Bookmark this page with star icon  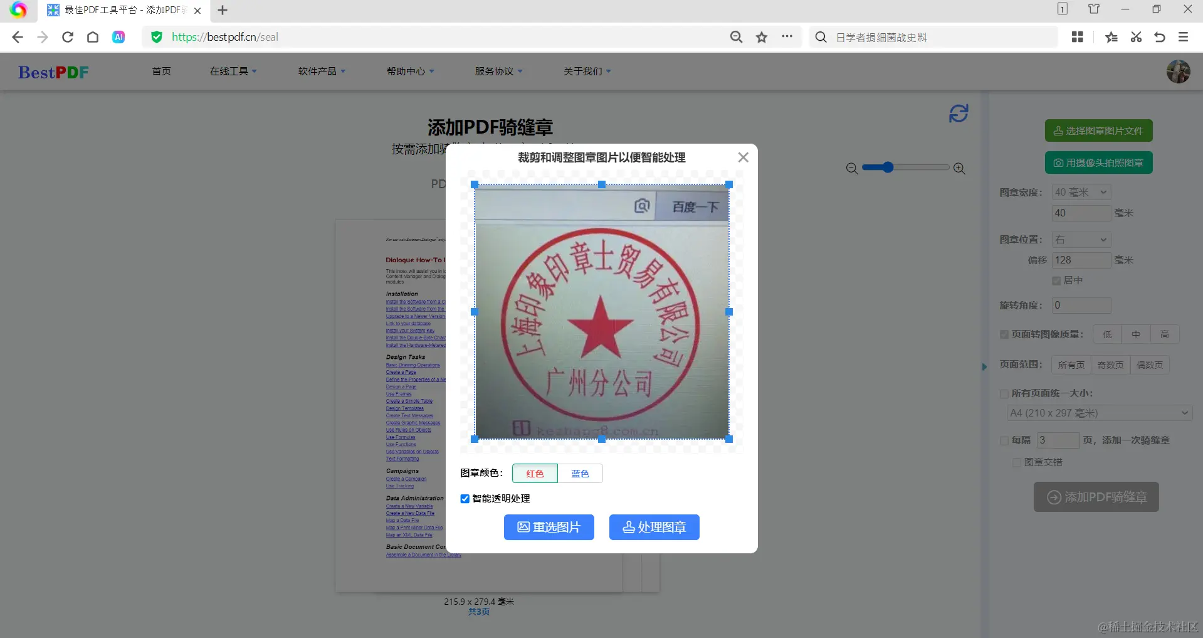tap(762, 37)
